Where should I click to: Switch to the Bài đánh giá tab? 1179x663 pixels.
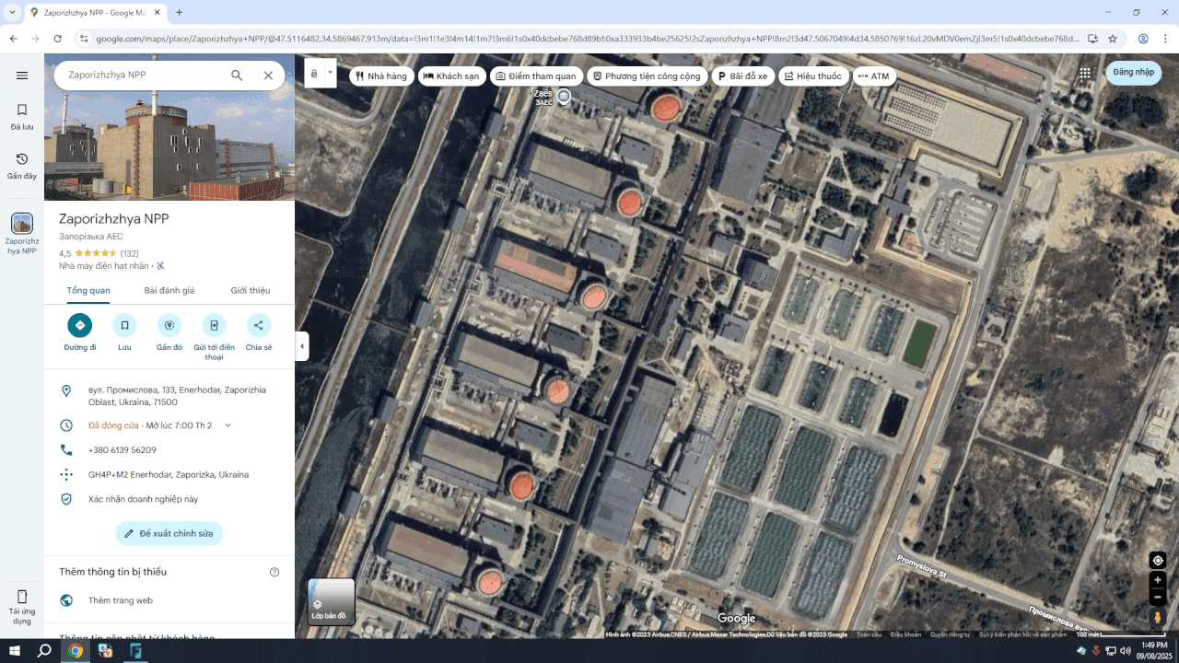pyautogui.click(x=169, y=290)
